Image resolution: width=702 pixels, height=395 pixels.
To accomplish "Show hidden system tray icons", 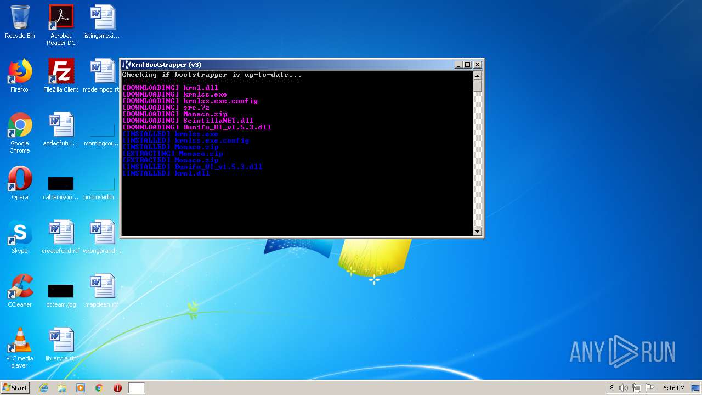I will [x=612, y=388].
